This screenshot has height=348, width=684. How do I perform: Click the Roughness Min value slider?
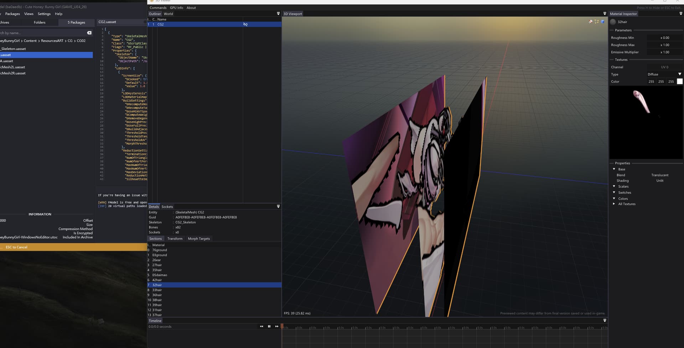click(665, 38)
